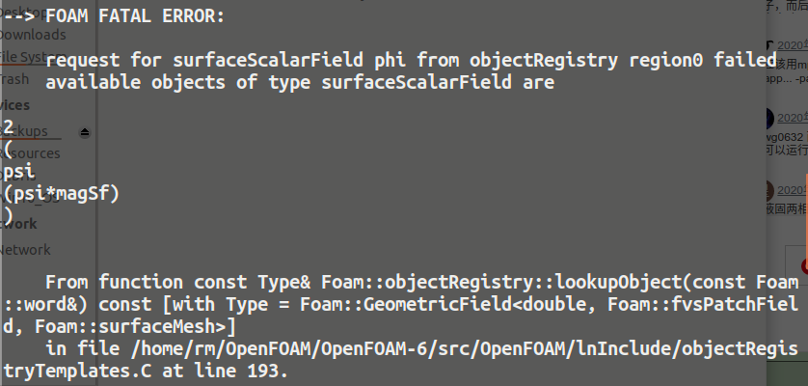Image resolution: width=808 pixels, height=386 pixels.
Task: Go to the Downloads folder
Action: click(x=32, y=35)
